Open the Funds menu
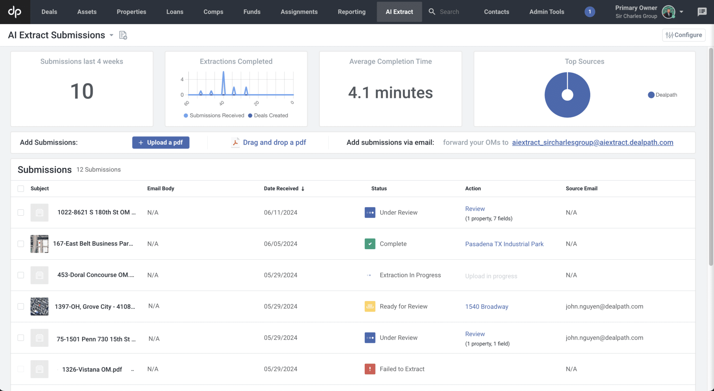714x391 pixels. (252, 12)
